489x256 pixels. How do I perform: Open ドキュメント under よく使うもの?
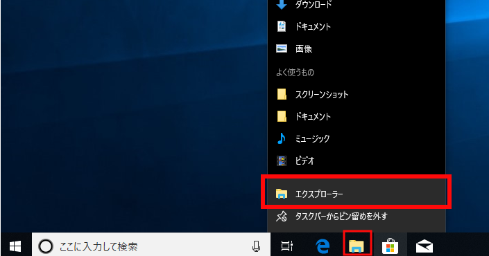[357, 116]
